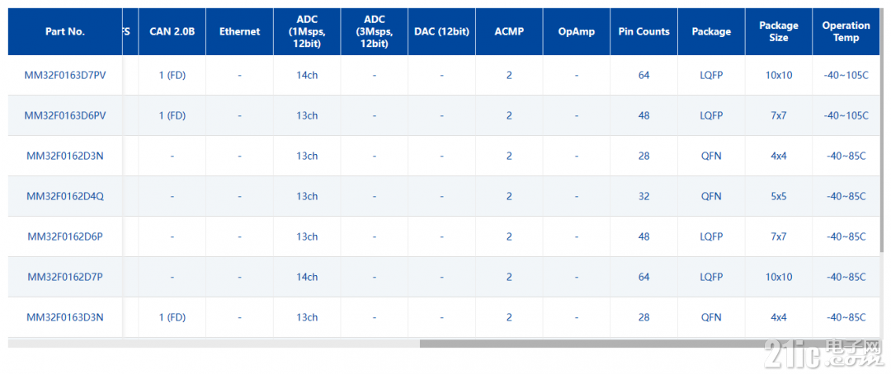The width and height of the screenshot is (891, 374).
Task: Click 13ch ADC value for MM32F0162D3N
Action: (307, 156)
